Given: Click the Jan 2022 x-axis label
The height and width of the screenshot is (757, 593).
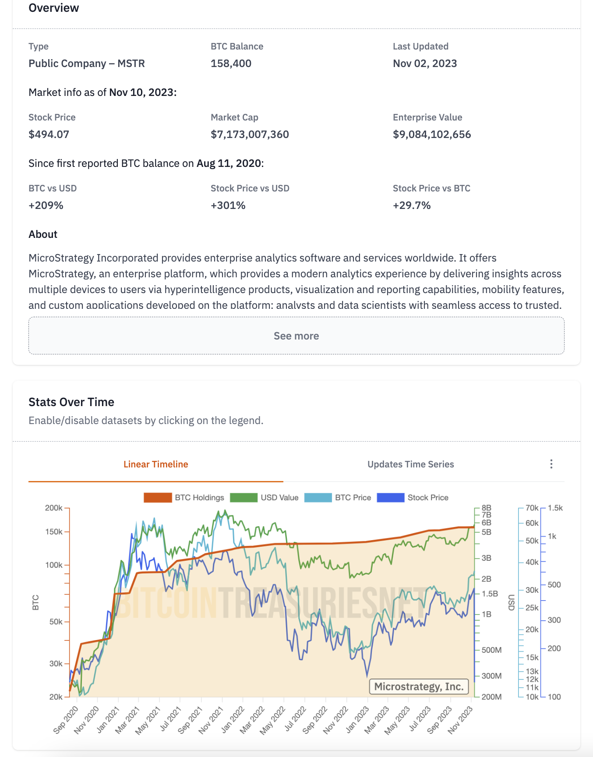Looking at the screenshot, I should pyautogui.click(x=233, y=719).
